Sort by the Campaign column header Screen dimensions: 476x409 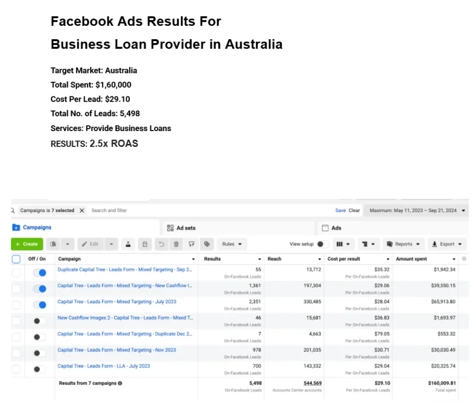pyautogui.click(x=126, y=259)
